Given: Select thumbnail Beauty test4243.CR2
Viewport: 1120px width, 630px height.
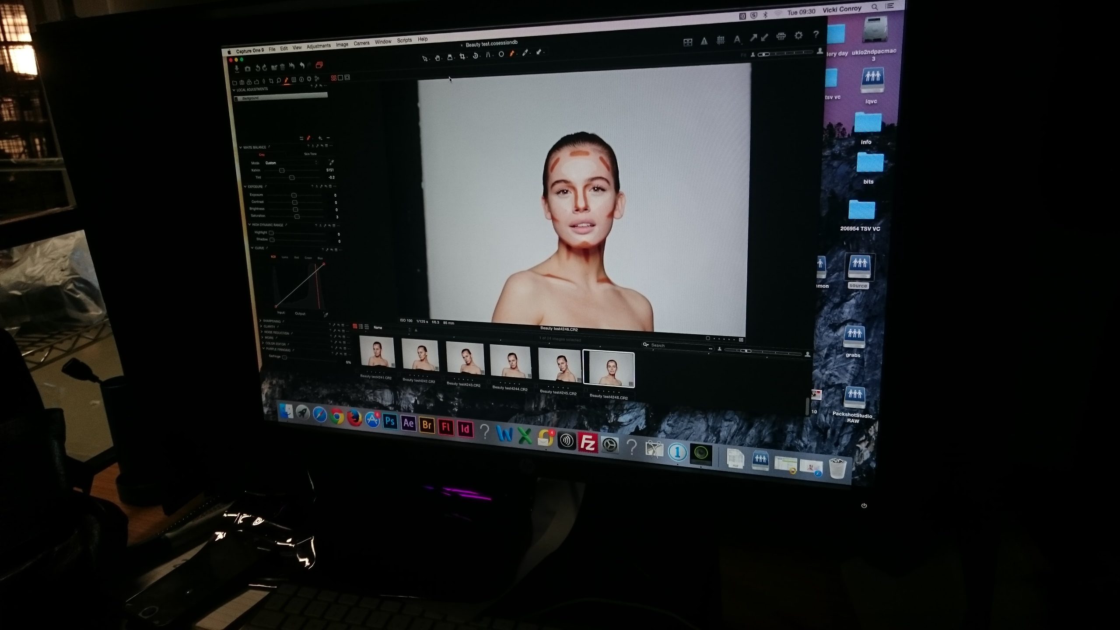Looking at the screenshot, I should tap(465, 359).
